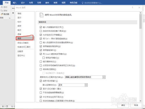Click the 确定 button
Image resolution: width=145 pixels, height=109 pixels.
[123, 105]
